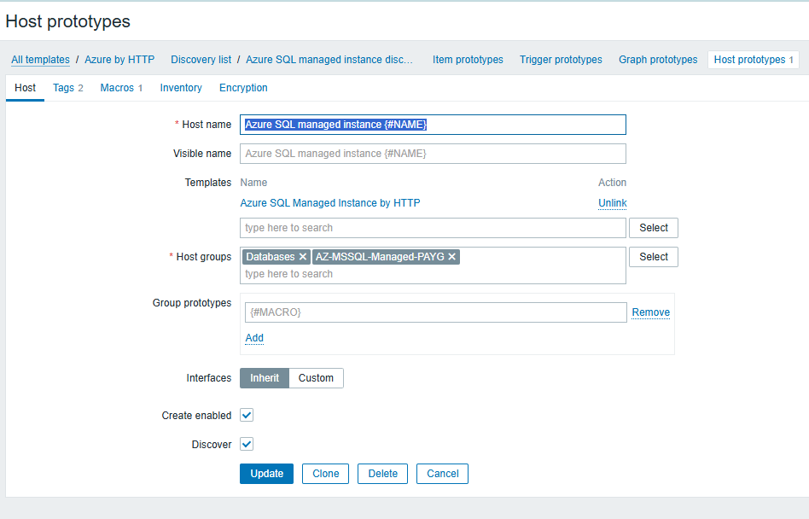Set Interfaces to Inherit

(x=265, y=378)
